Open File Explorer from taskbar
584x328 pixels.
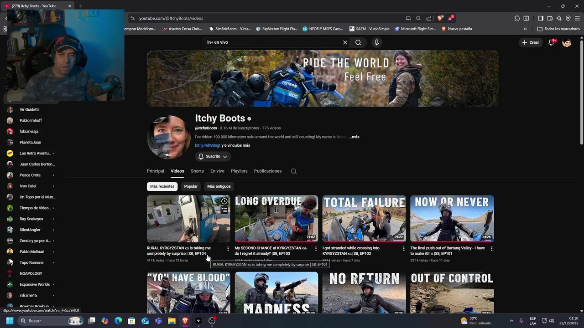172,321
